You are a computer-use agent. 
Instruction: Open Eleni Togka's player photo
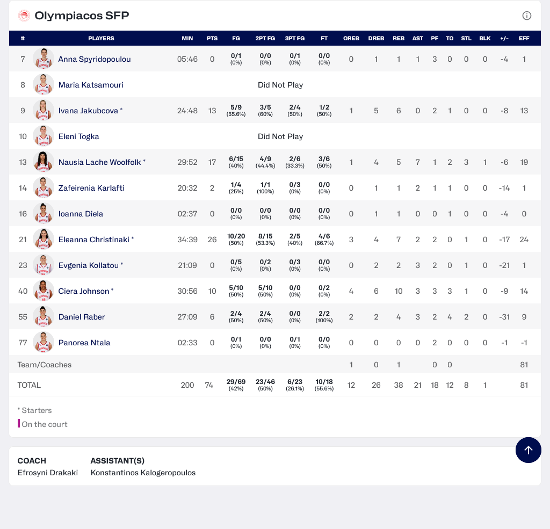(x=44, y=136)
